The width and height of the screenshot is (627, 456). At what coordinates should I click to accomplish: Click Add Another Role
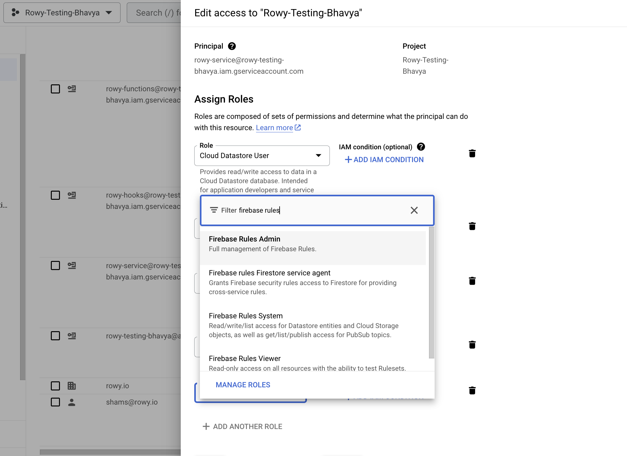coord(242,427)
